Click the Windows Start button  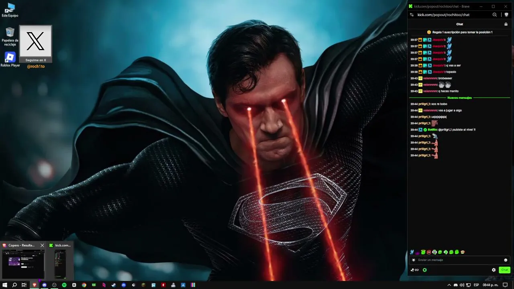pyautogui.click(x=5, y=285)
